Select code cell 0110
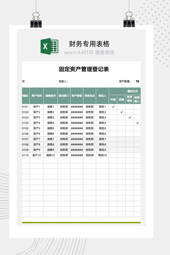This screenshot has height=255, width=170. [x=25, y=155]
